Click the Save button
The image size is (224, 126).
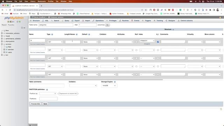pos(45,104)
